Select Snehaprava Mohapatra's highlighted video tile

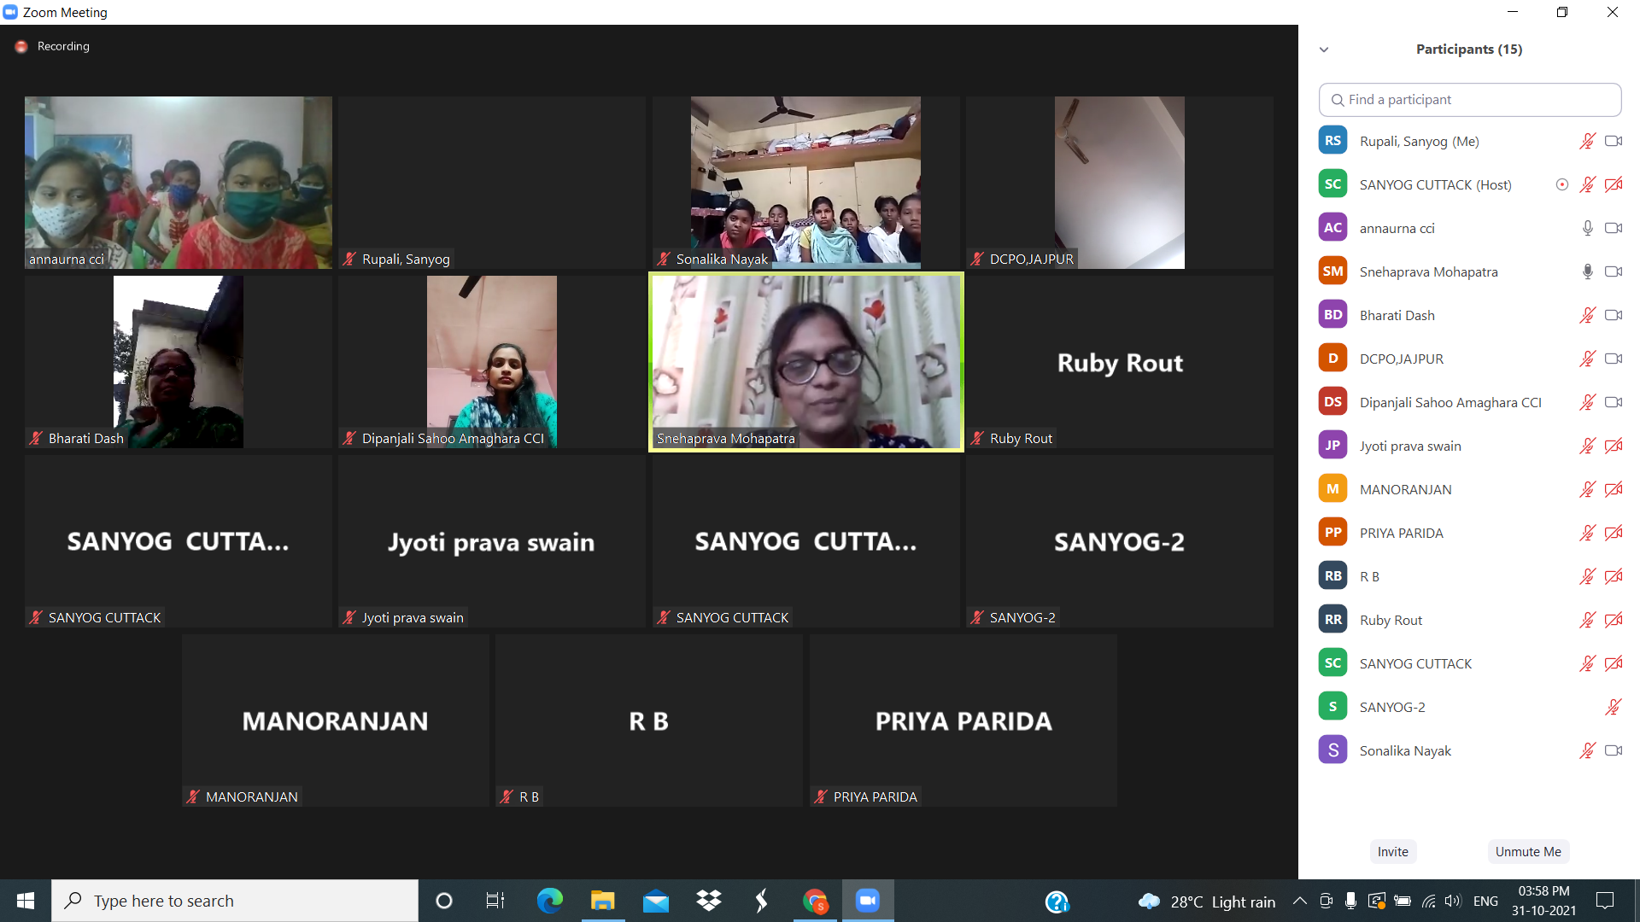(x=805, y=362)
